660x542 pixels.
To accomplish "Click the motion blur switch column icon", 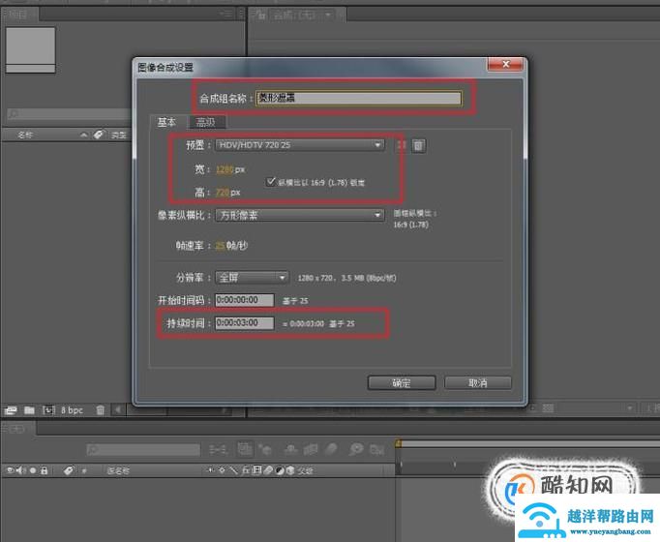I will 268,470.
